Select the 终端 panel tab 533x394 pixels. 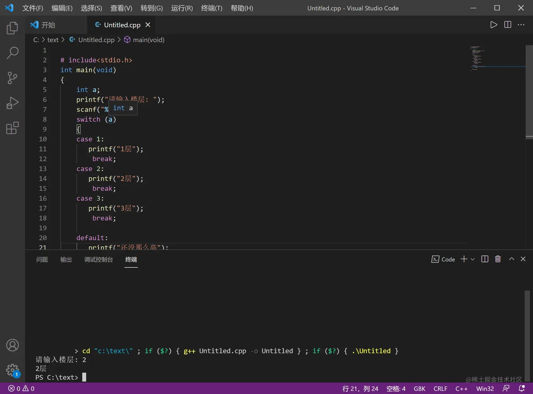point(131,259)
